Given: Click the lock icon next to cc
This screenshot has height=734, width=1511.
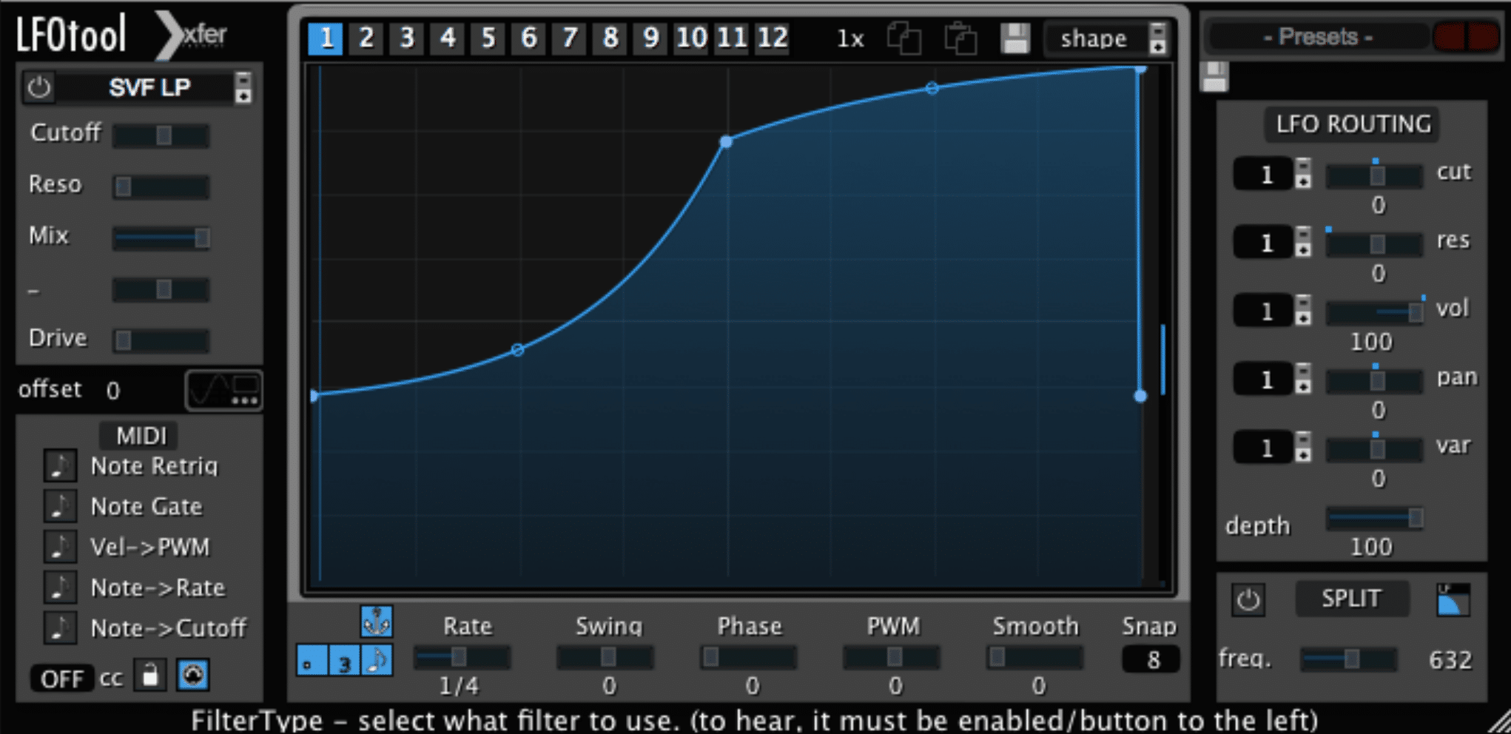Looking at the screenshot, I should tap(150, 675).
